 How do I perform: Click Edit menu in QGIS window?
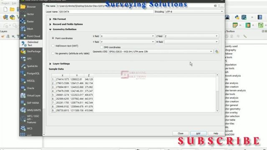coord(14,3)
